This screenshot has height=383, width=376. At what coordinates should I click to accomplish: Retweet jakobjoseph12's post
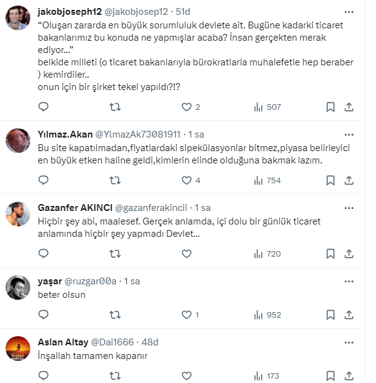pos(115,107)
